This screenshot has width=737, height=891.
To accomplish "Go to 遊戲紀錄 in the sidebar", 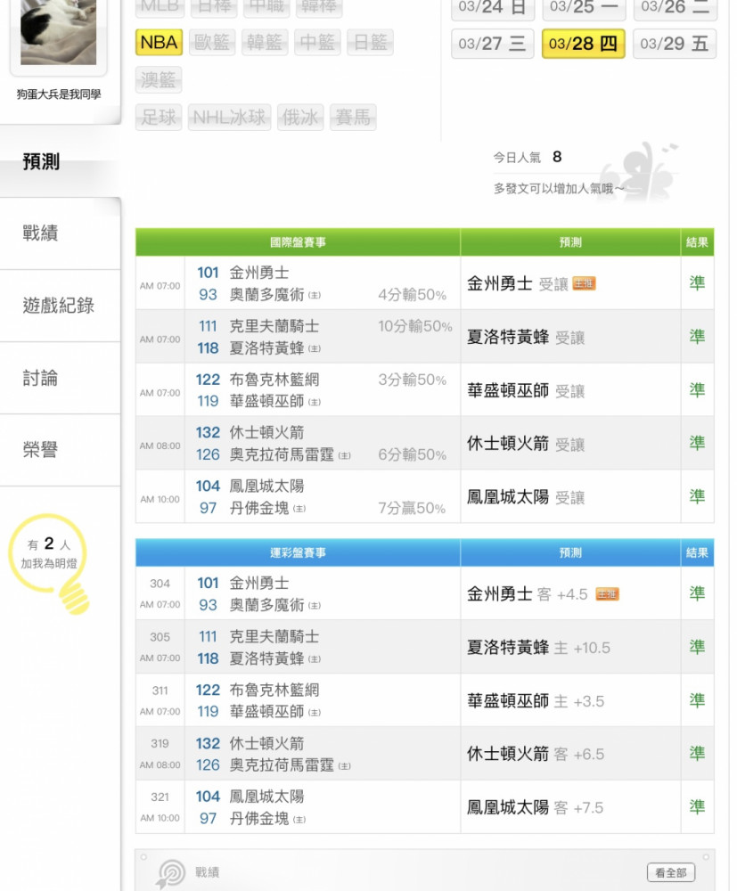I will pos(59,306).
